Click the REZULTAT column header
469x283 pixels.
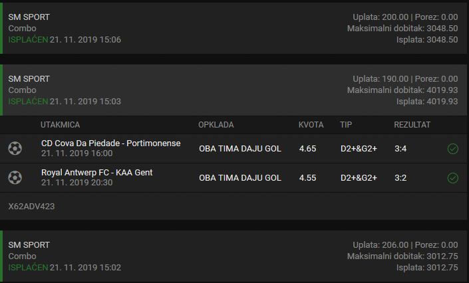pyautogui.click(x=412, y=125)
